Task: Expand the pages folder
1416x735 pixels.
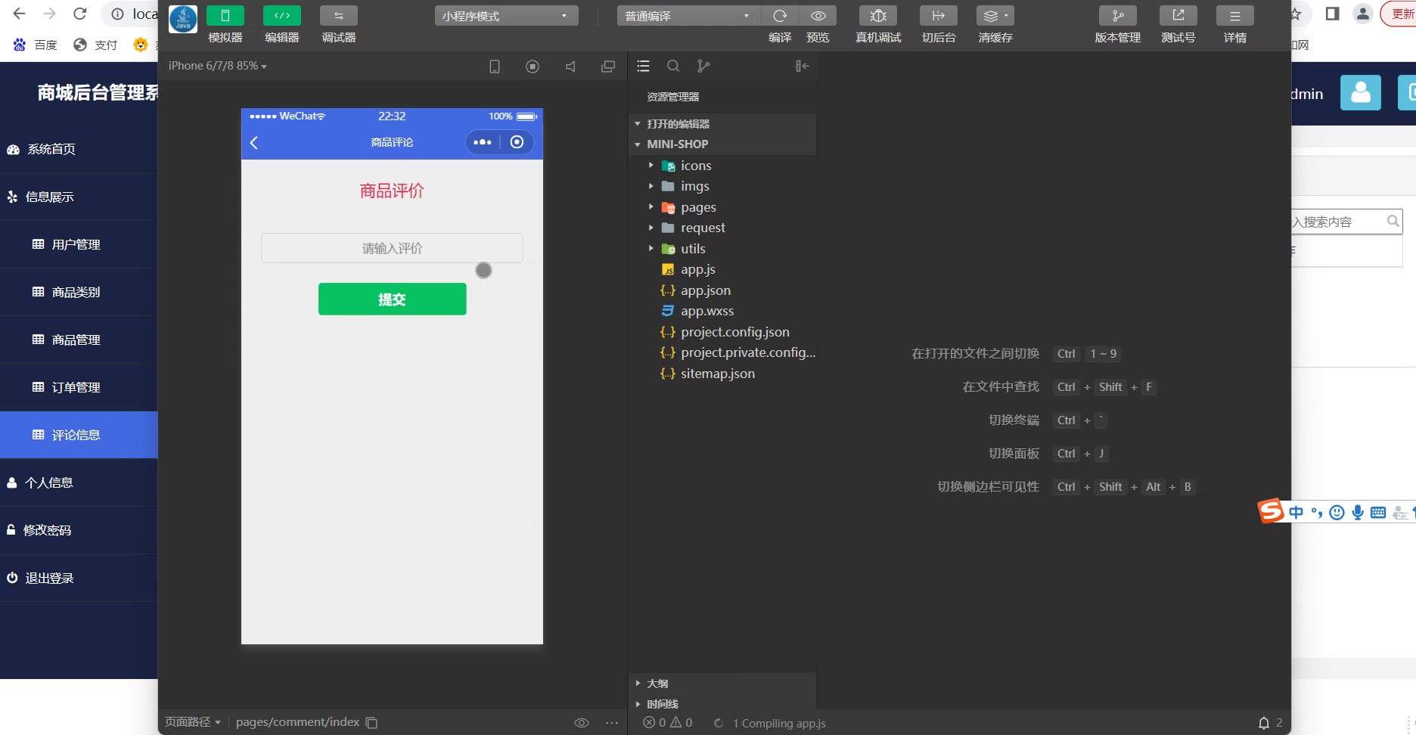Action: 722,207
